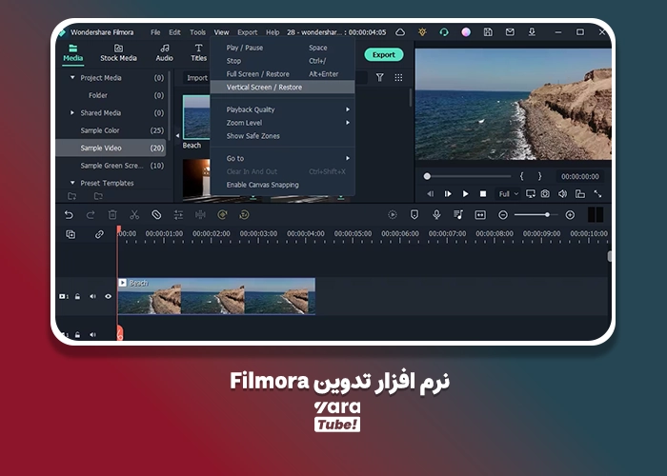
Task: Play the preview video
Action: tap(465, 194)
